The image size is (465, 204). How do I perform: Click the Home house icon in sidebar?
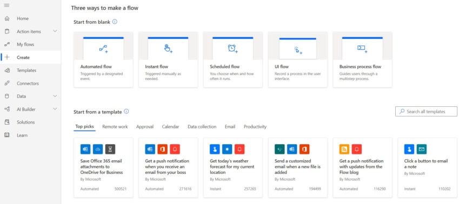pyautogui.click(x=7, y=18)
